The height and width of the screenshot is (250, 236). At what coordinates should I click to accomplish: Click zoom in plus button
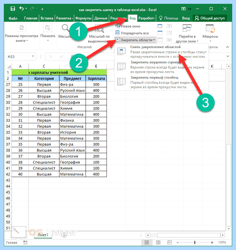[212, 242]
